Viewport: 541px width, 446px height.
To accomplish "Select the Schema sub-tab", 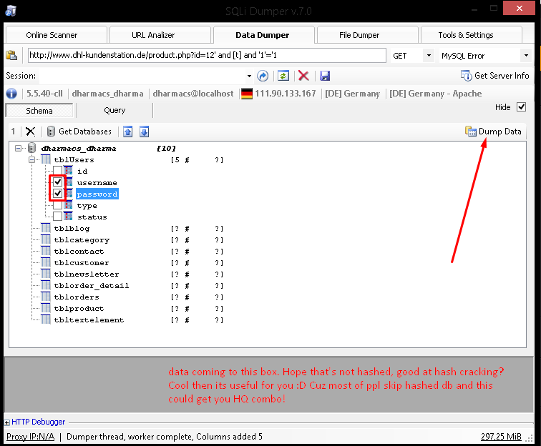I will pyautogui.click(x=39, y=111).
